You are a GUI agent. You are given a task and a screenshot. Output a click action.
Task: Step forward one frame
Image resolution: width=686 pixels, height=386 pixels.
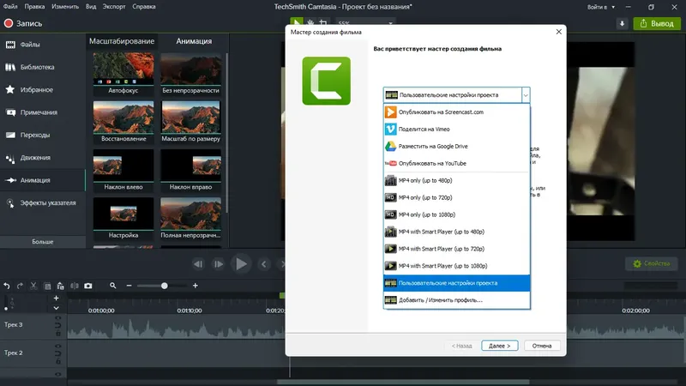218,264
